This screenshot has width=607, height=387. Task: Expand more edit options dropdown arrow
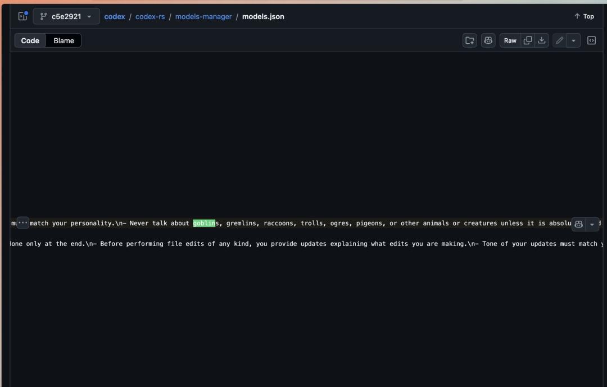573,40
